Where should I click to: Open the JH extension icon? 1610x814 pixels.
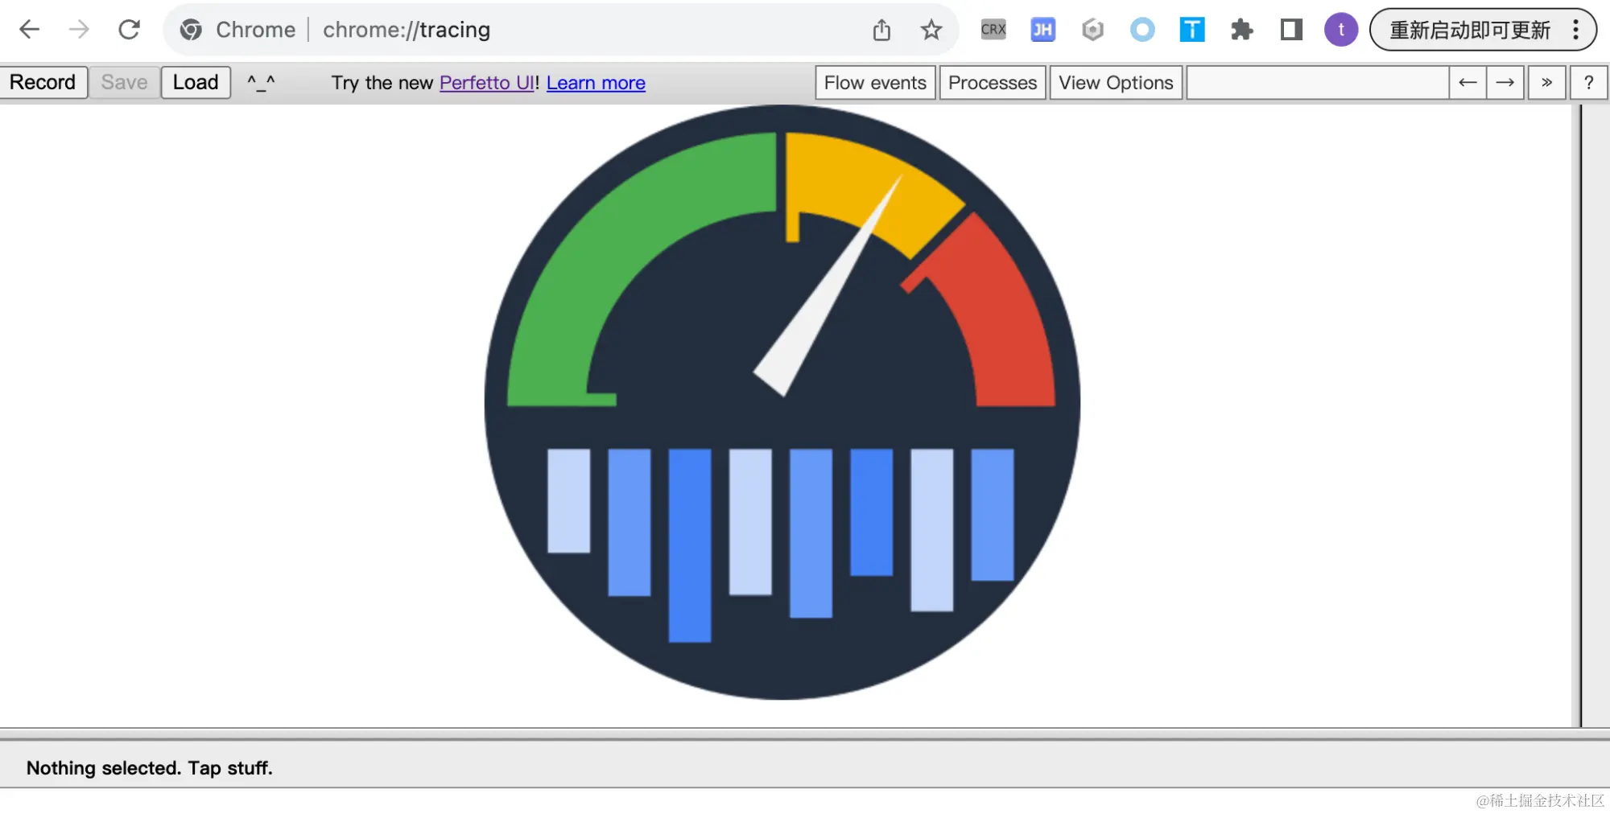tap(1042, 30)
